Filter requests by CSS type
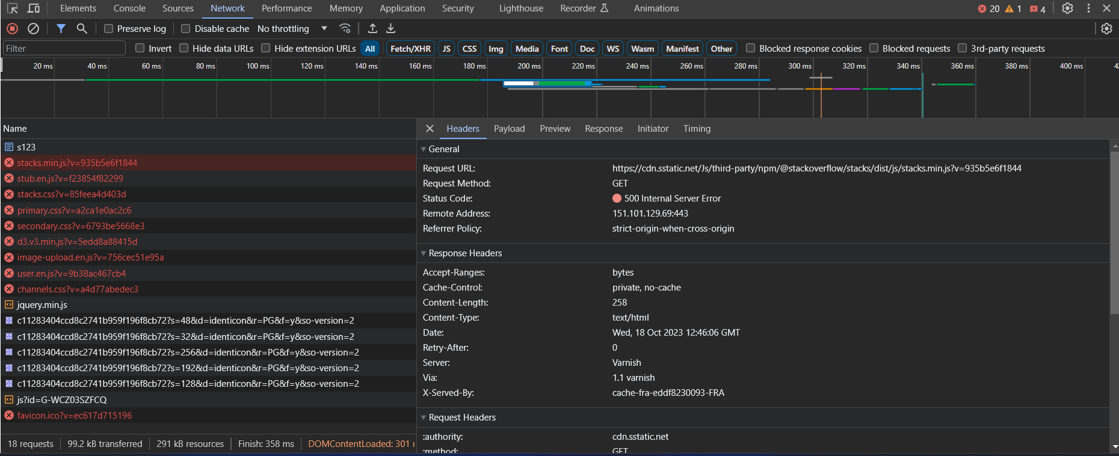This screenshot has height=456, width=1119. pyautogui.click(x=470, y=49)
